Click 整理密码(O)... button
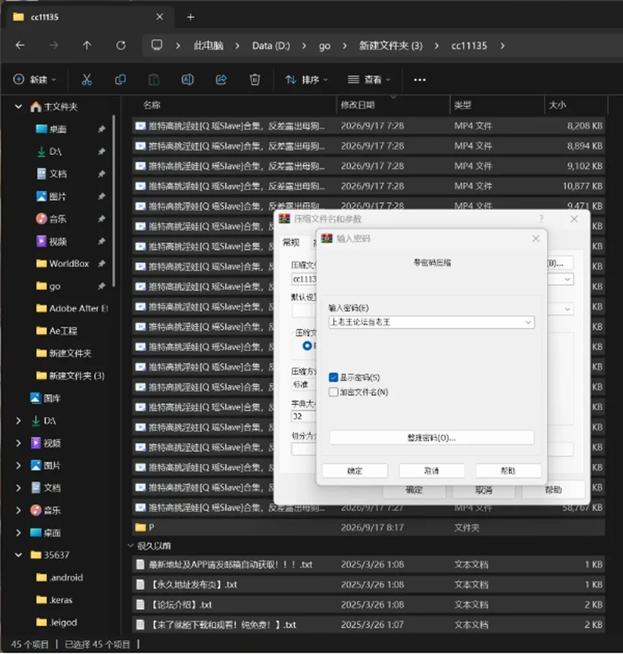The image size is (623, 654). point(432,438)
